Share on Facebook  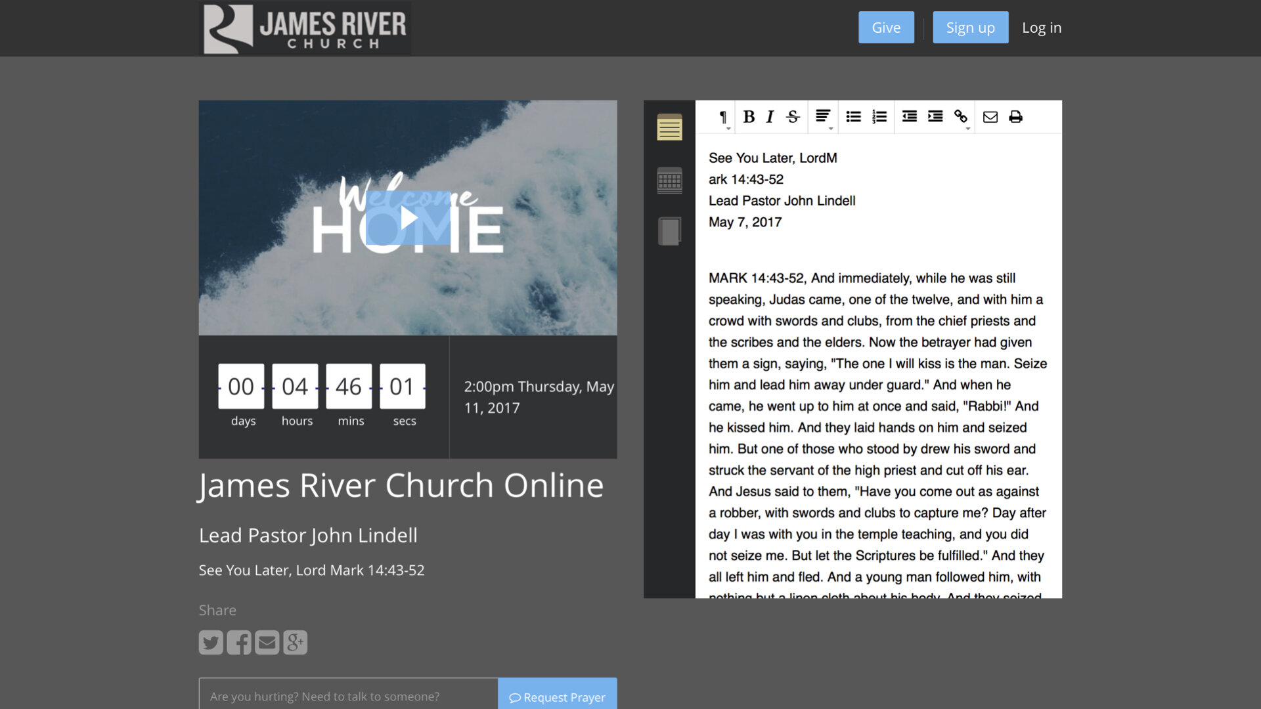point(239,642)
